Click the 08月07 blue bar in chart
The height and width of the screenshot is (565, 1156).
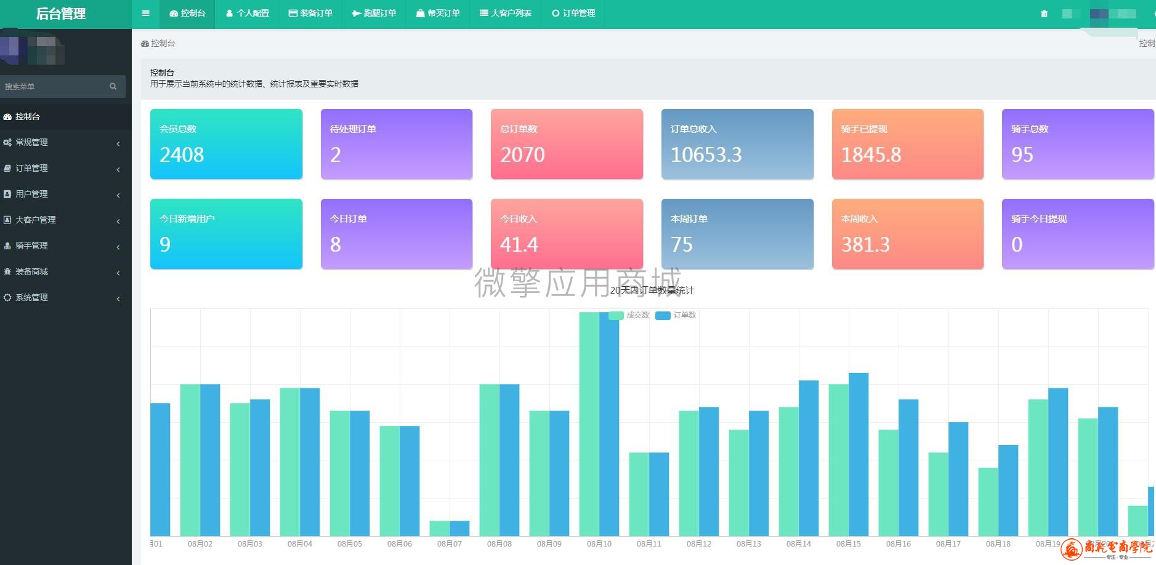(459, 529)
